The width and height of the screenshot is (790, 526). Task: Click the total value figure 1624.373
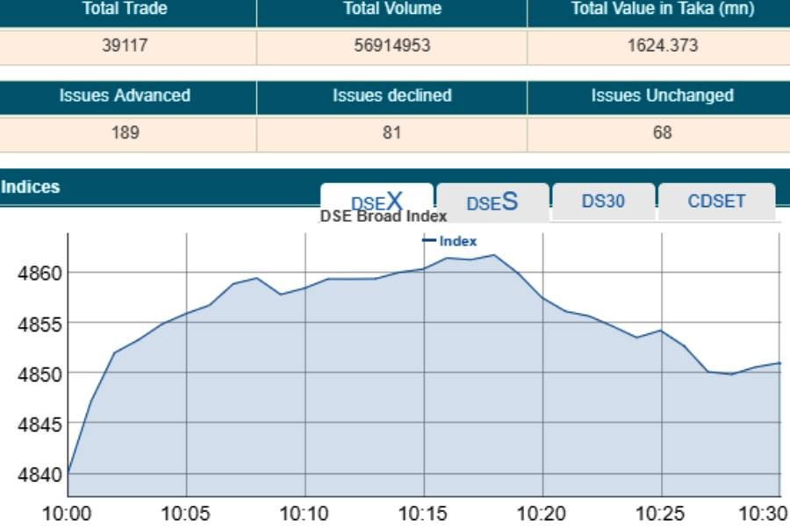coord(662,46)
